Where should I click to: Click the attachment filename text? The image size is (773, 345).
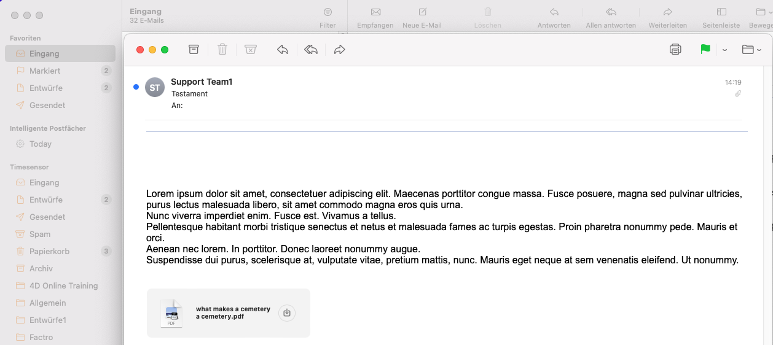coord(233,313)
